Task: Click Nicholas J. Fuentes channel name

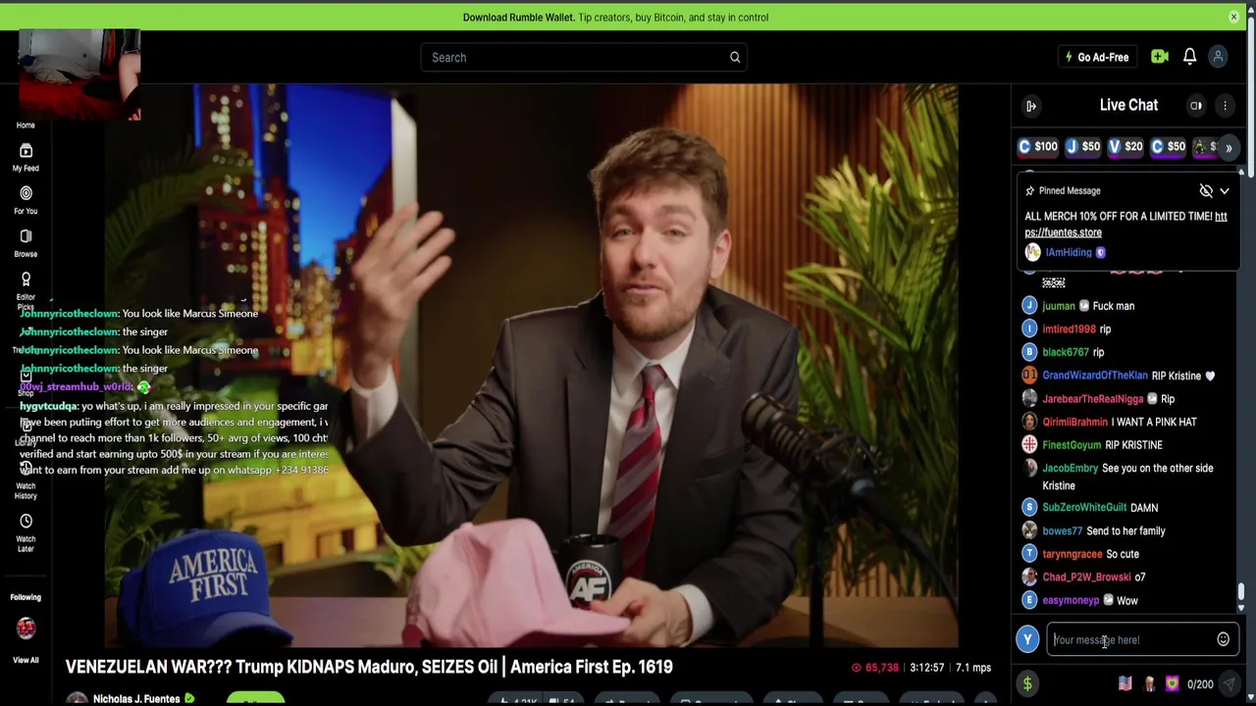Action: tap(136, 699)
